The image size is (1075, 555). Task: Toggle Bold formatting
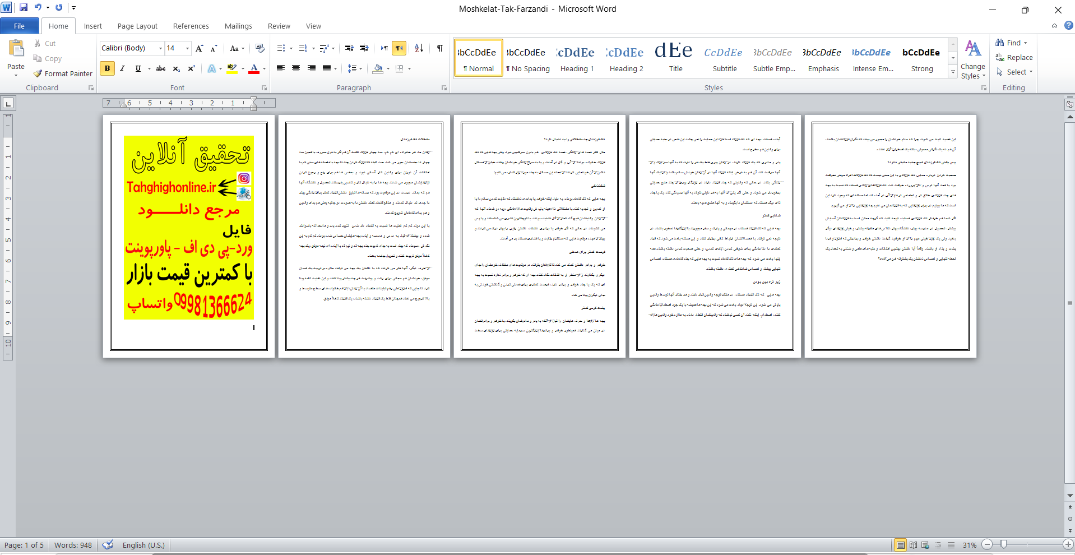pos(107,68)
